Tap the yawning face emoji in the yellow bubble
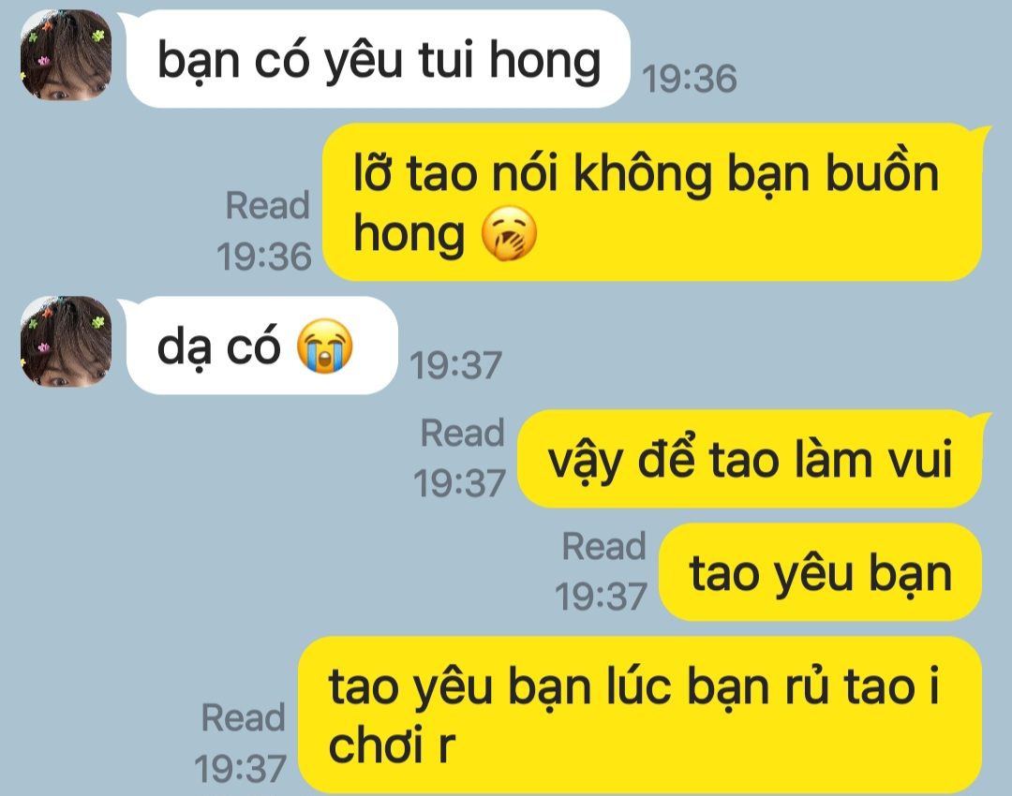This screenshot has width=1012, height=796. 509,233
